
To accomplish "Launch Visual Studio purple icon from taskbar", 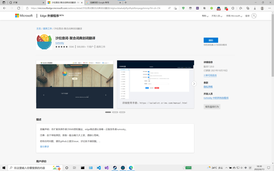I will [x=107, y=168].
